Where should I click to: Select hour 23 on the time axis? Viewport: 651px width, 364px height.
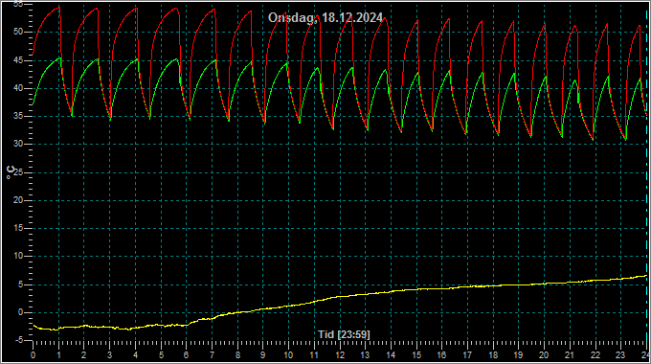[620, 355]
